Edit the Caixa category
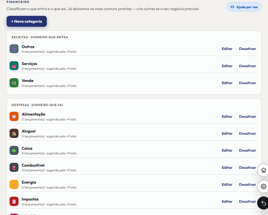 227,151
